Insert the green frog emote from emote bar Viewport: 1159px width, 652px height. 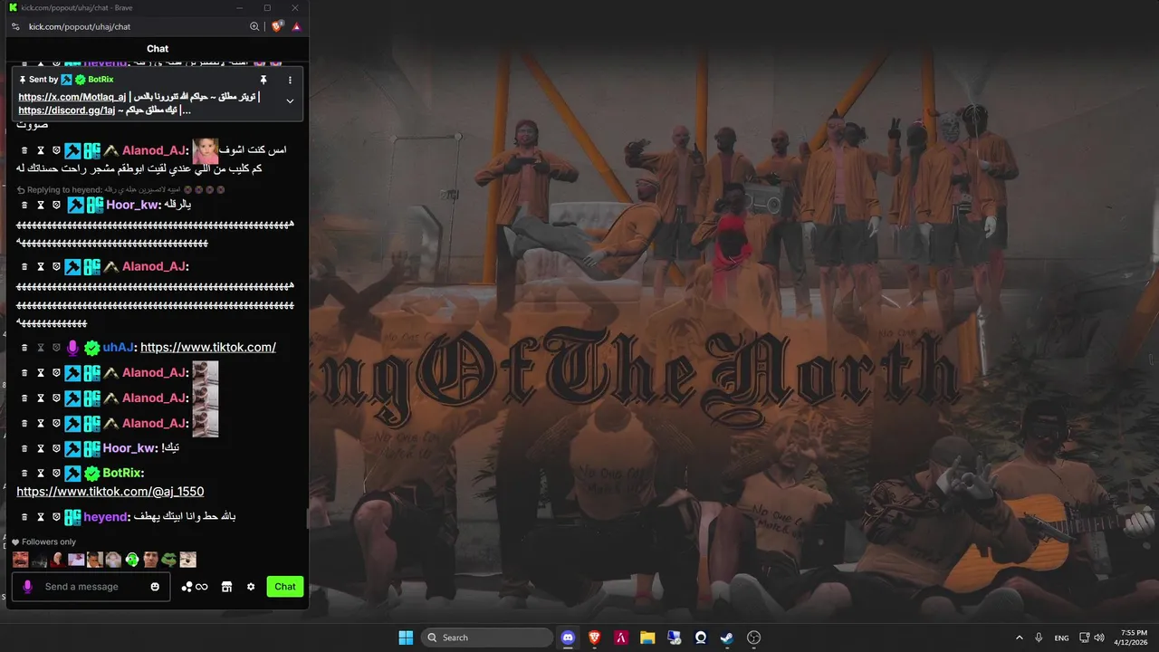(x=169, y=560)
